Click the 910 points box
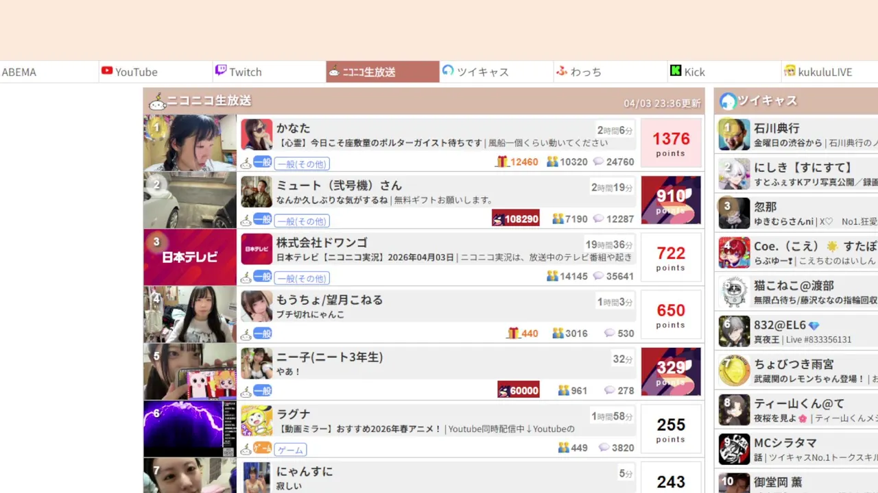This screenshot has width=878, height=493. click(x=671, y=200)
